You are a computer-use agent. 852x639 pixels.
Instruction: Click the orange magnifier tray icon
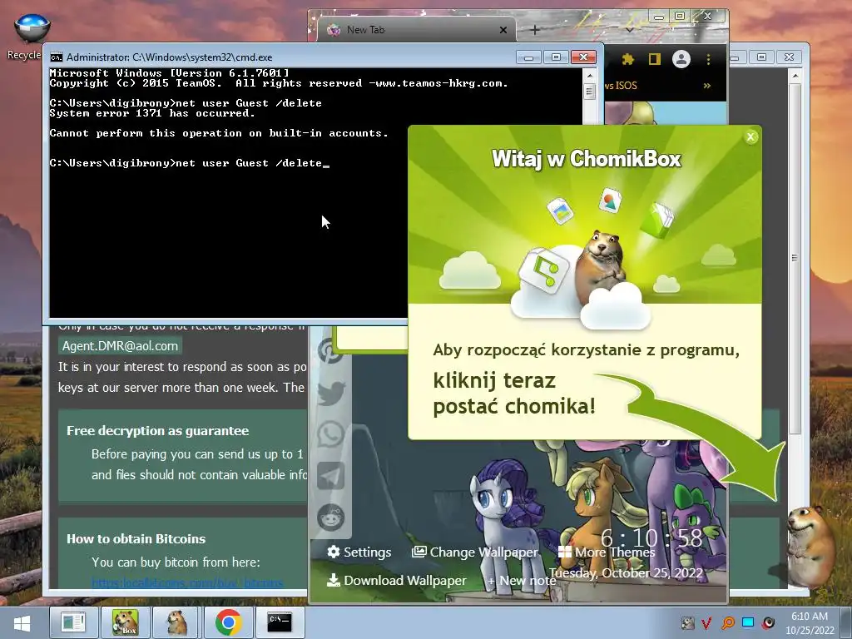click(727, 622)
